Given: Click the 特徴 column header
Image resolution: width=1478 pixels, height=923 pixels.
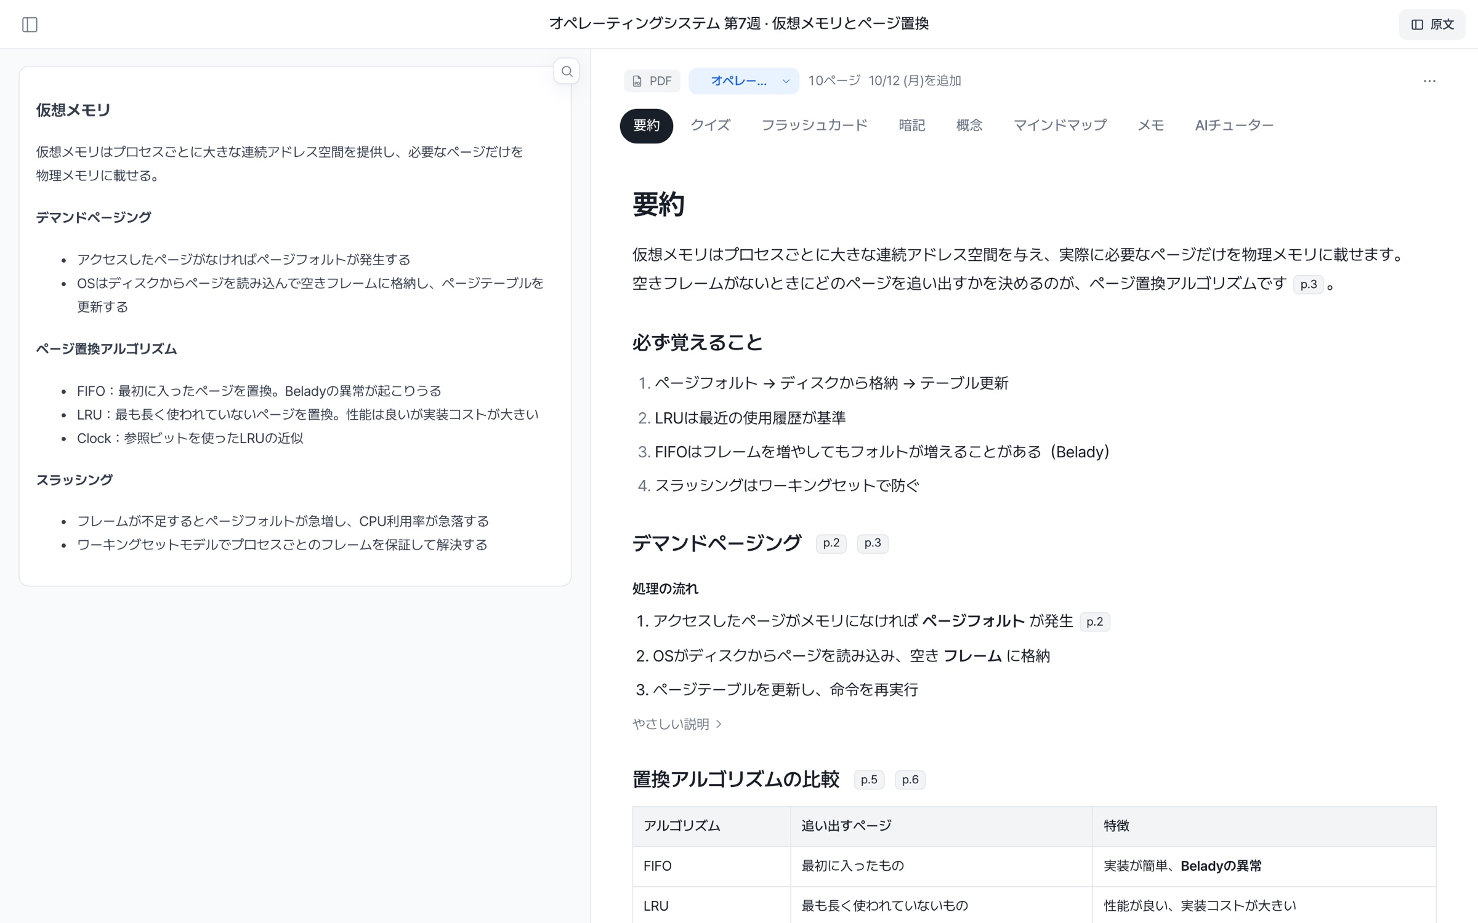Looking at the screenshot, I should [x=1264, y=826].
